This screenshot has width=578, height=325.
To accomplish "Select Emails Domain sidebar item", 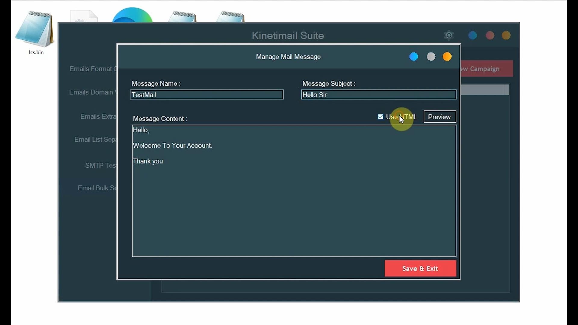I will pyautogui.click(x=92, y=92).
